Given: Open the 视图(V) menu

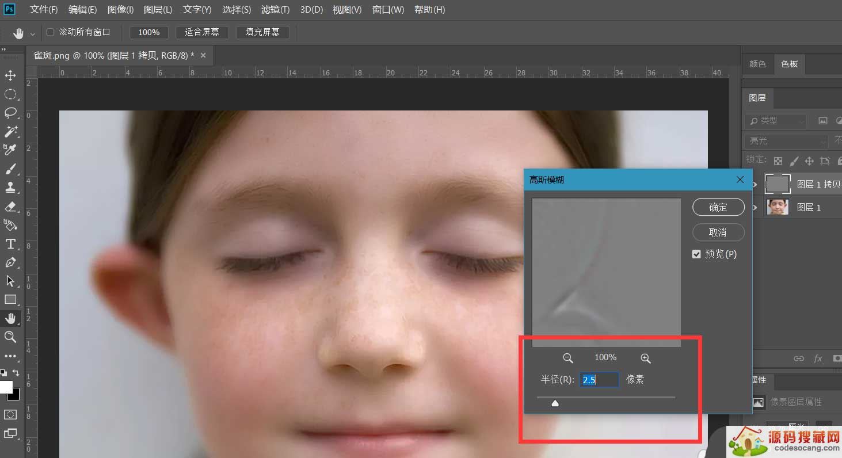Looking at the screenshot, I should (x=348, y=10).
